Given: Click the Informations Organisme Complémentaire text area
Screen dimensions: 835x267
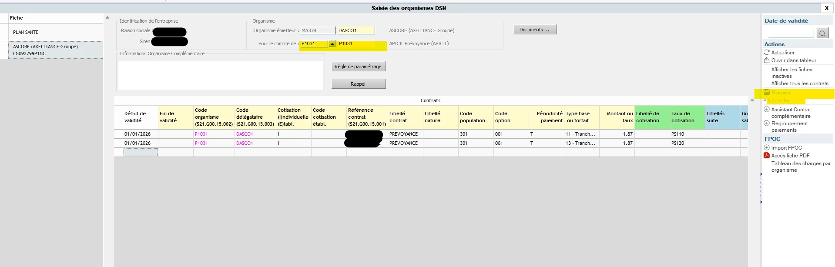Looking at the screenshot, I should 221,75.
